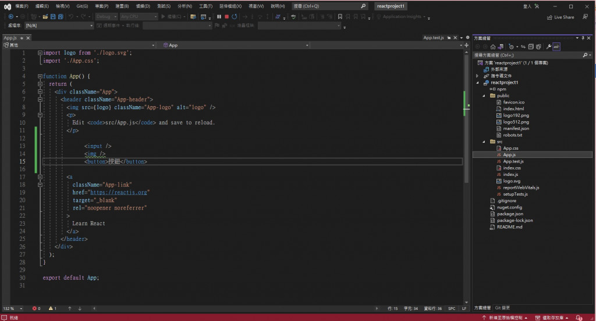Viewport: 596px width, 321px height.
Task: Open the Any CPU platform dropdown
Action: [139, 17]
